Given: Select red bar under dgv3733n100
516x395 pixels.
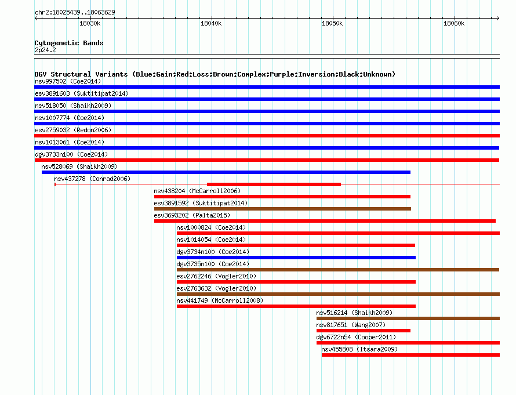Looking at the screenshot, I should (267, 160).
